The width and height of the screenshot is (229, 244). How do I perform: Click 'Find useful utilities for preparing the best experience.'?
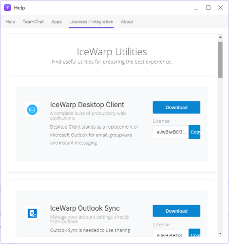coord(112,62)
